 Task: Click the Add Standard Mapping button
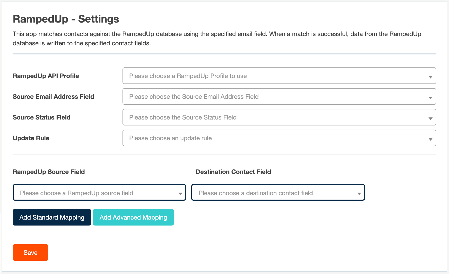pos(52,217)
